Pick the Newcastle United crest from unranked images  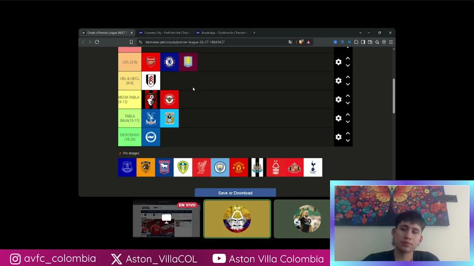click(257, 167)
